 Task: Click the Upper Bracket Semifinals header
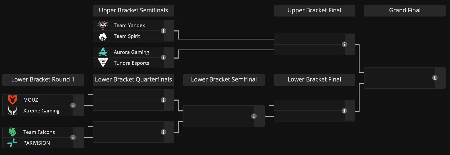pyautogui.click(x=133, y=11)
